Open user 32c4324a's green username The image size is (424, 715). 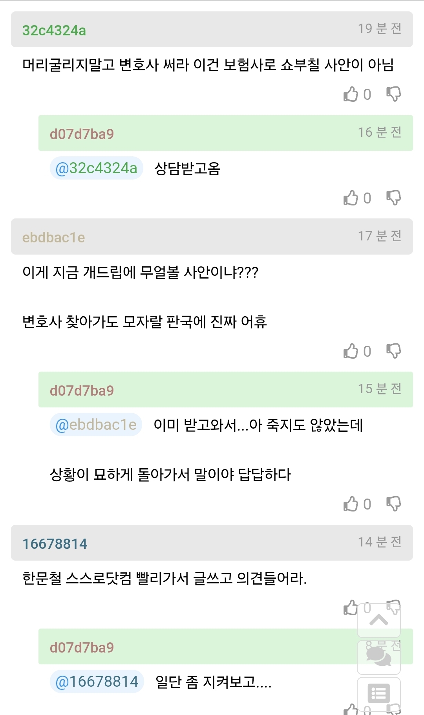(54, 30)
